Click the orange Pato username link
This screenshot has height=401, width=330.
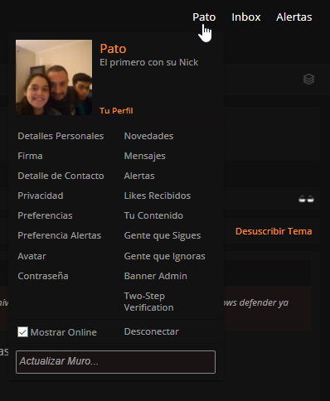pyautogui.click(x=113, y=49)
